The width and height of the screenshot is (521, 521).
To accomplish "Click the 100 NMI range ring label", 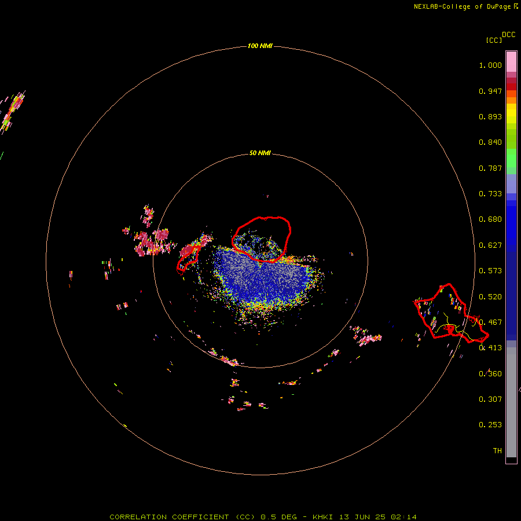I will [260, 46].
